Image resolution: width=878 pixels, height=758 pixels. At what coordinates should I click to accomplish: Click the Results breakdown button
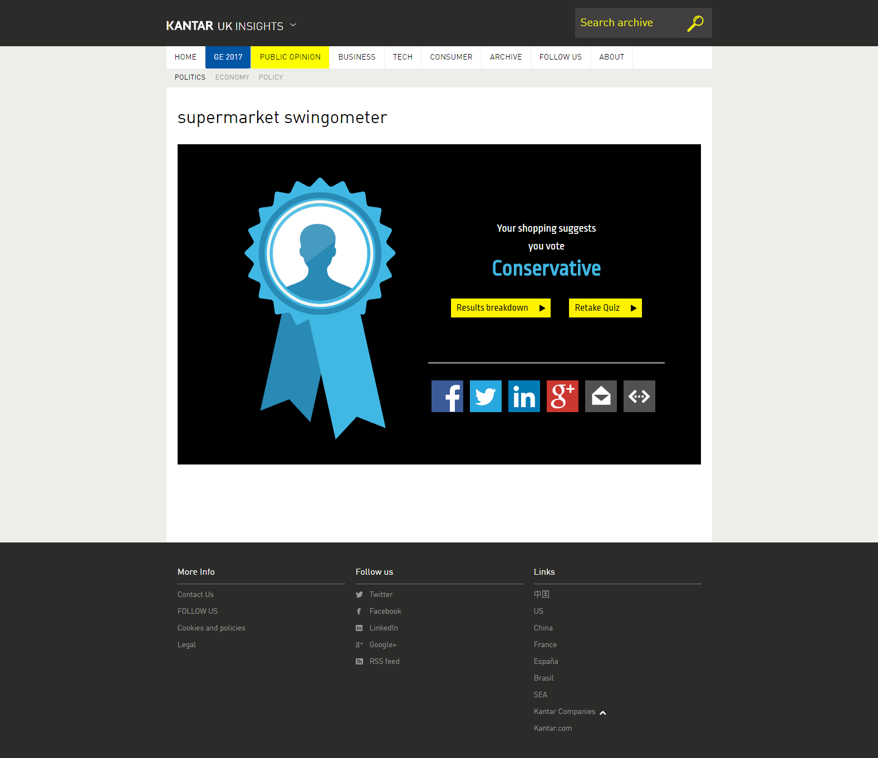[x=501, y=308]
